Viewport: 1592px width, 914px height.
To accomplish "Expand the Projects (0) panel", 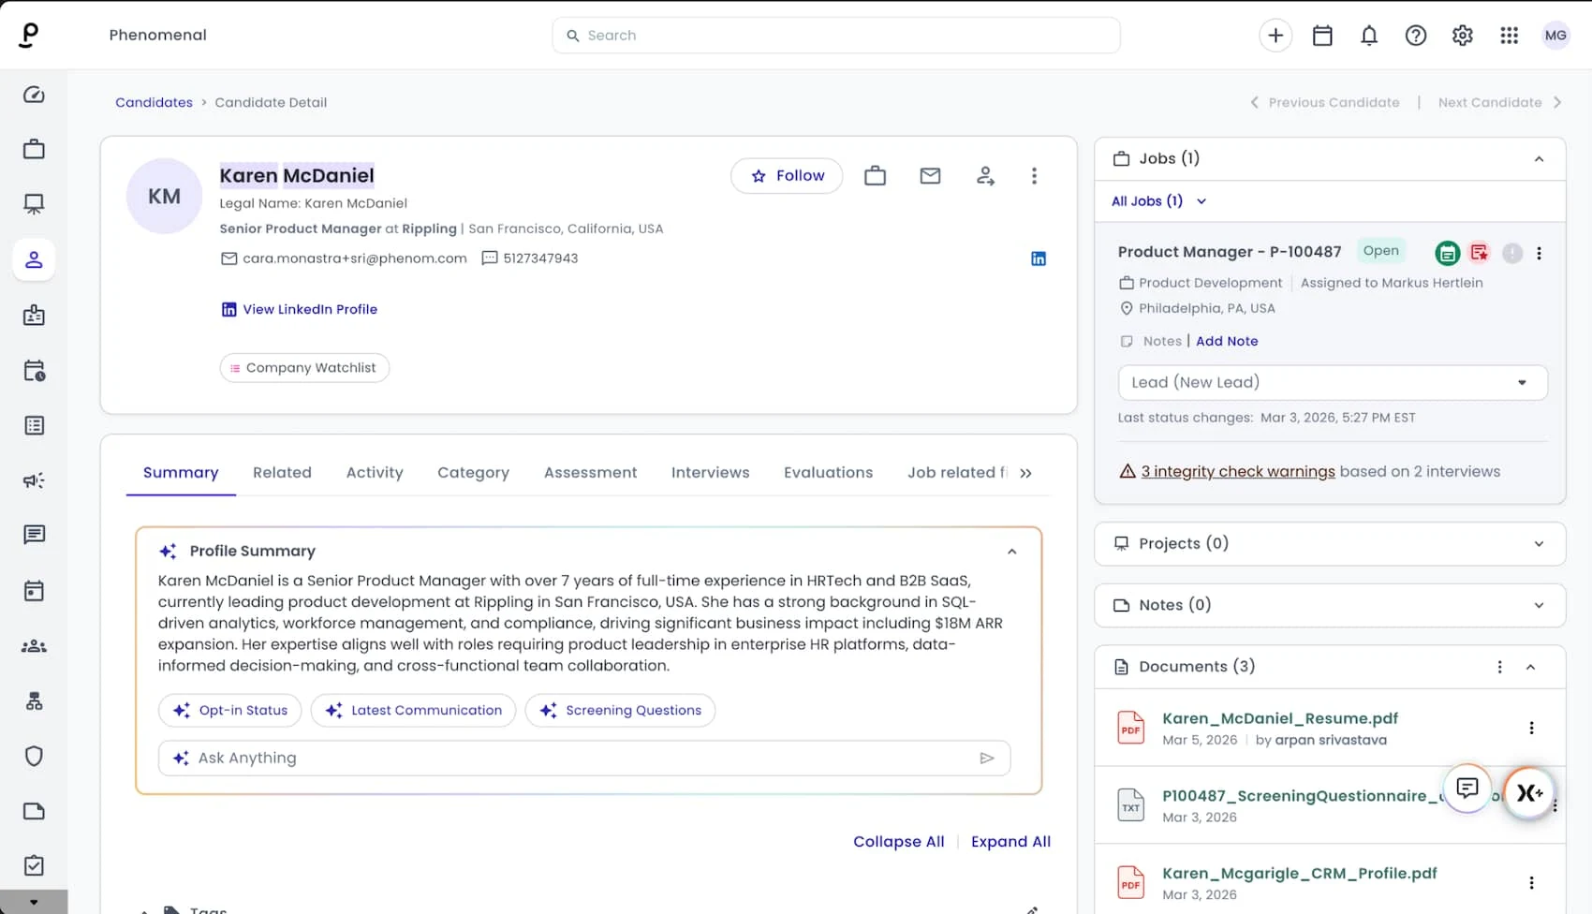I will tap(1539, 544).
